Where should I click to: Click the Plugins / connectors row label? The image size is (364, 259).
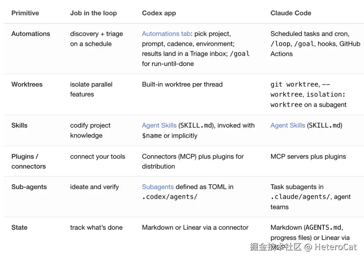pos(28,161)
